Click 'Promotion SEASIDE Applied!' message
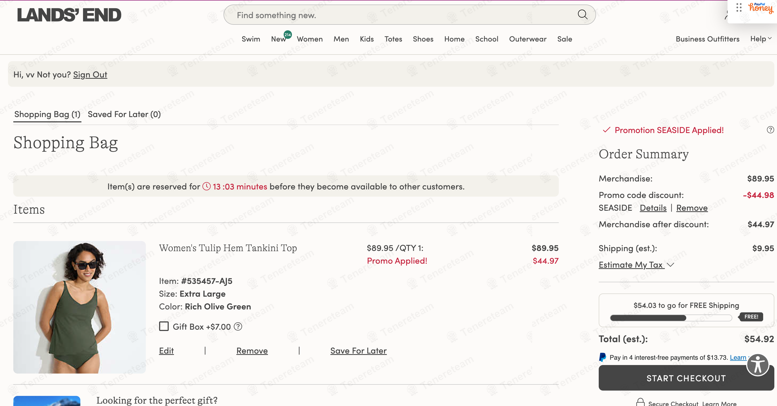The width and height of the screenshot is (777, 406). 669,130
